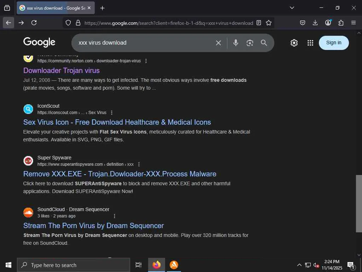
Task: Click the superantispyware.com URL text
Action: pos(86,164)
